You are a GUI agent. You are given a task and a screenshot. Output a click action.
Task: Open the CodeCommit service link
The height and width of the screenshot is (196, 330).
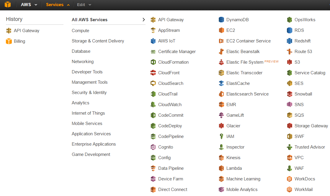click(x=171, y=115)
